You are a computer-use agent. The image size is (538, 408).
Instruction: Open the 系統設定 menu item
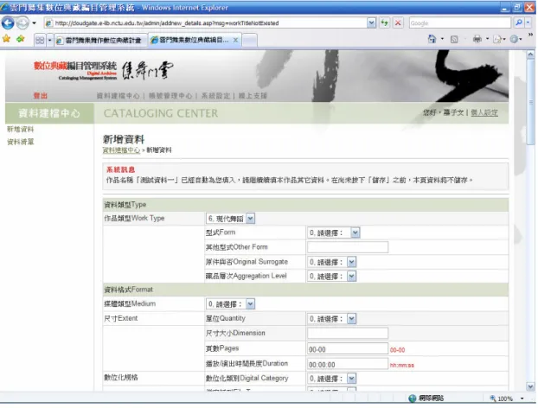tap(215, 96)
